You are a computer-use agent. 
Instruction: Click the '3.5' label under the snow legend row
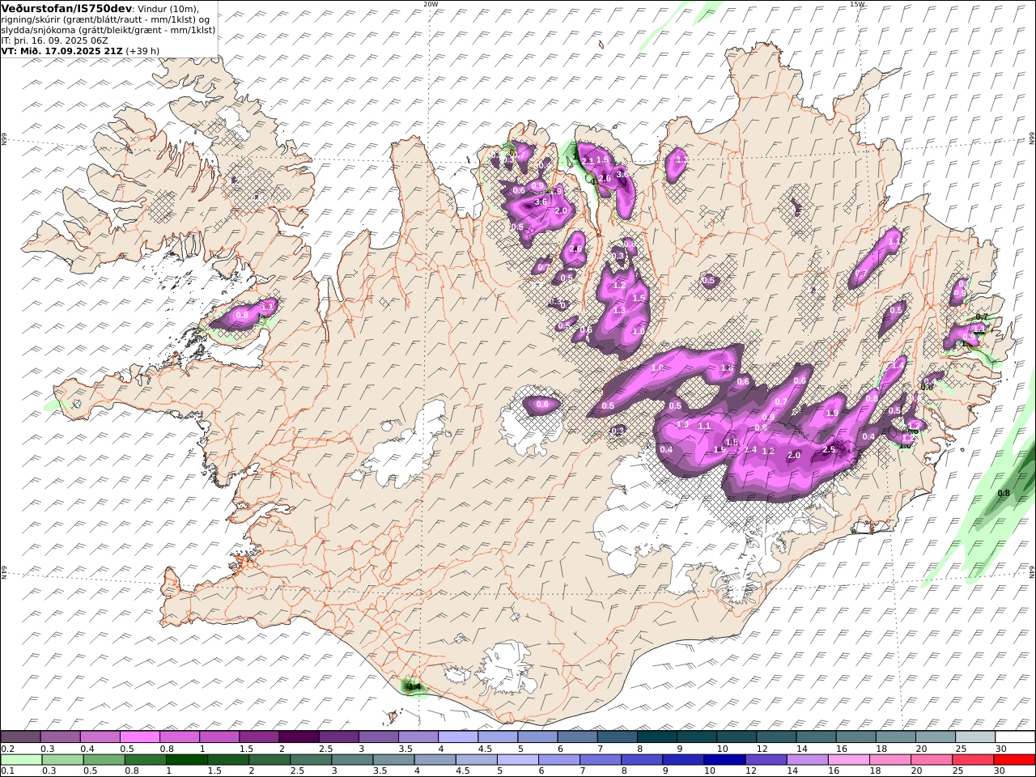pyautogui.click(x=405, y=749)
